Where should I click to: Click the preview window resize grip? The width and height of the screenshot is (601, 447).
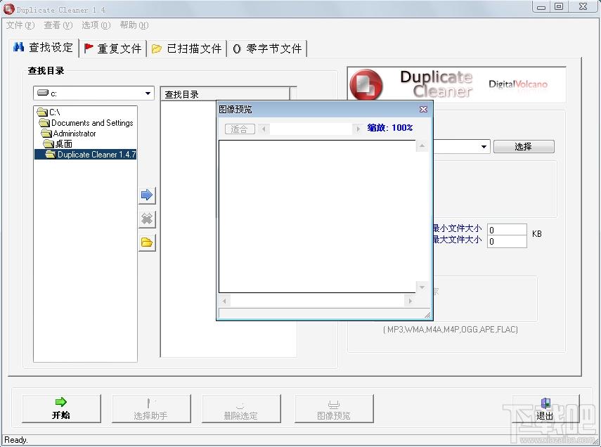coord(427,315)
